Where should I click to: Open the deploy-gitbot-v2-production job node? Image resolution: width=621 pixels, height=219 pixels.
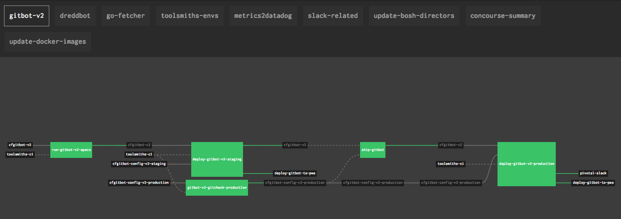[x=526, y=164]
